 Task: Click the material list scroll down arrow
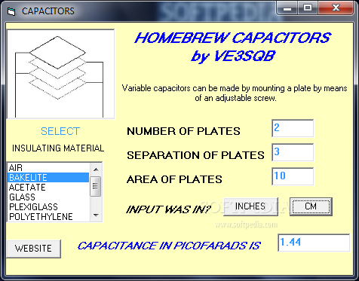tap(96, 215)
